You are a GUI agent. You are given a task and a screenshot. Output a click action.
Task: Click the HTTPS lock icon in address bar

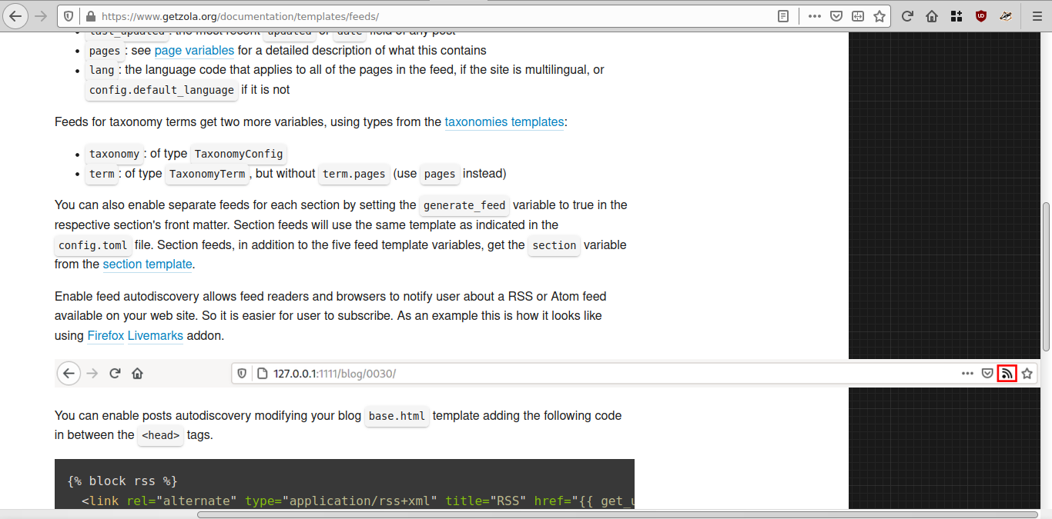[x=90, y=15]
